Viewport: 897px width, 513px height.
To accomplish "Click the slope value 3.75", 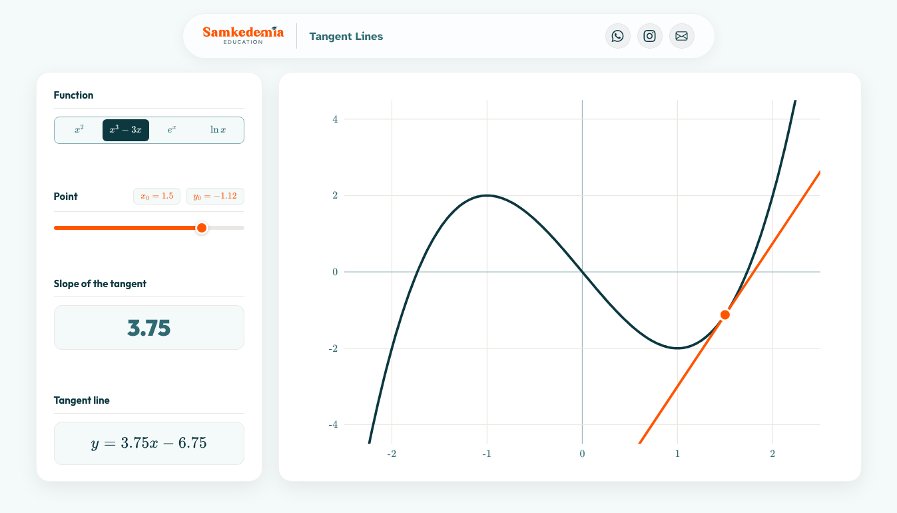I will pyautogui.click(x=149, y=328).
